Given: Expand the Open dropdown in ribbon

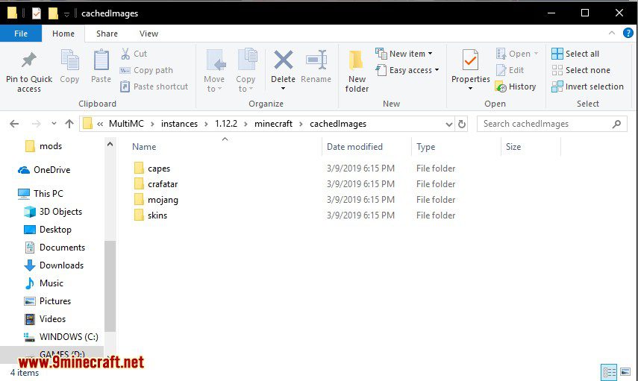Looking at the screenshot, I should [517, 54].
